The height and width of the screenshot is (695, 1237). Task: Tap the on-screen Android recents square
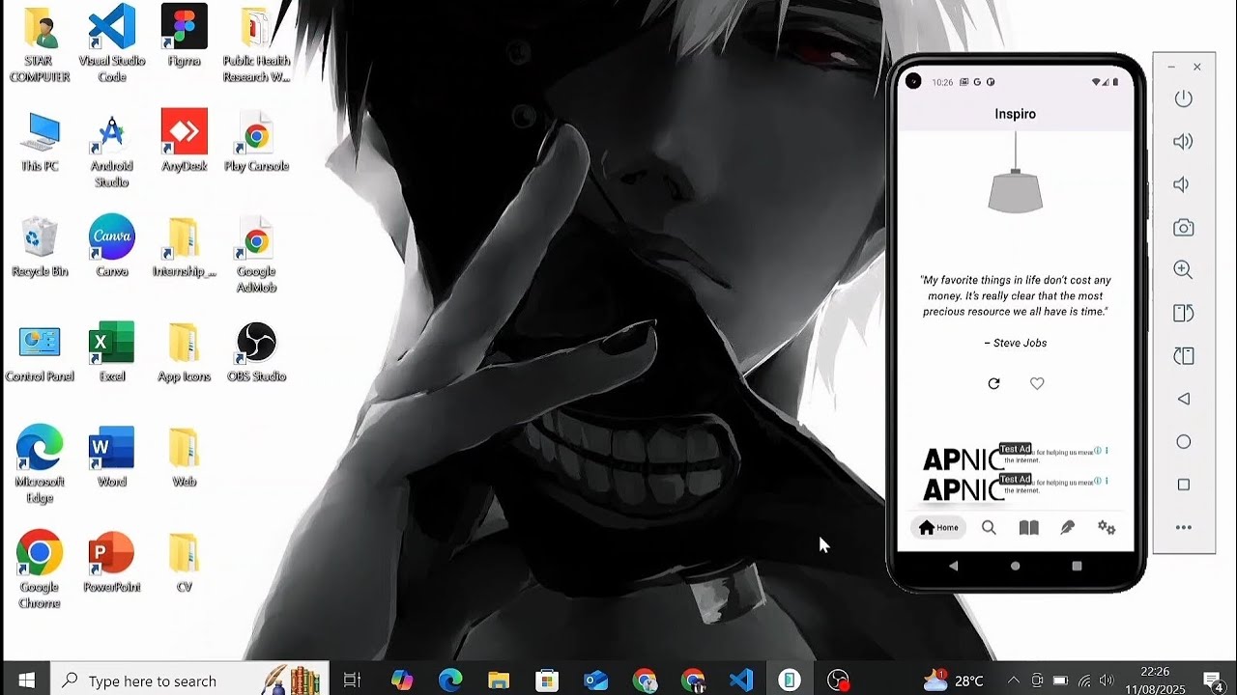tap(1077, 566)
